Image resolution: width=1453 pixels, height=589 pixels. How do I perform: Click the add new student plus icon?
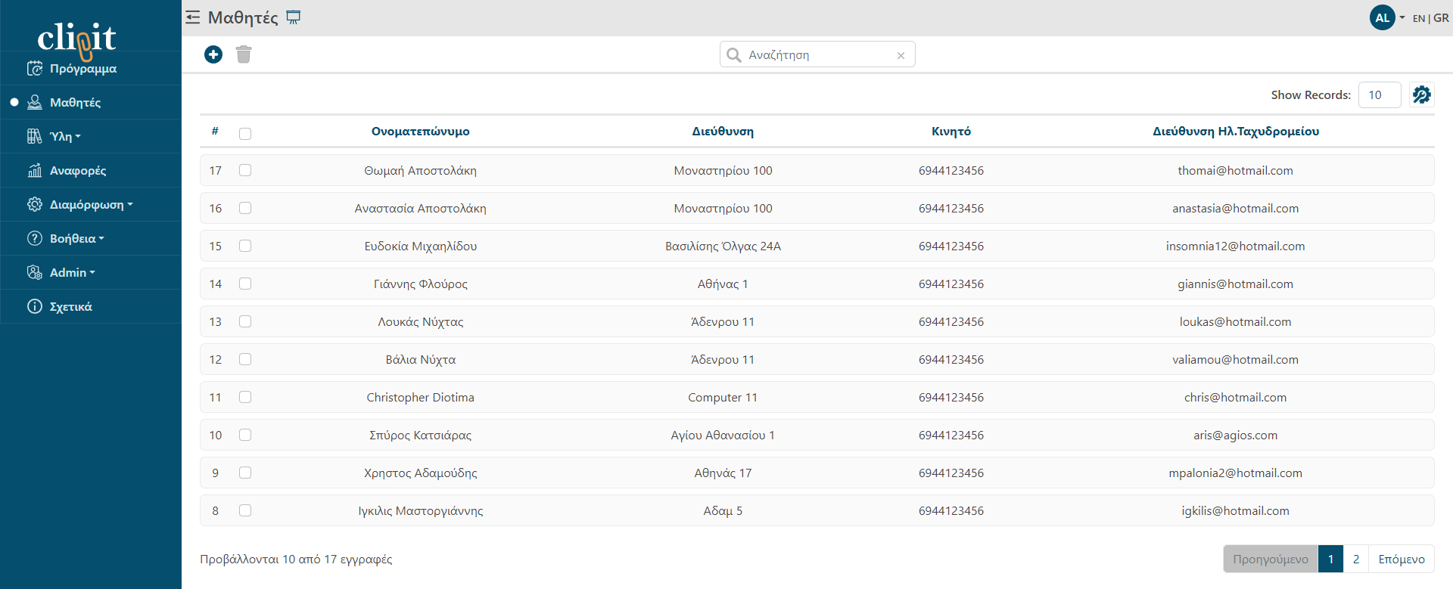(x=213, y=54)
